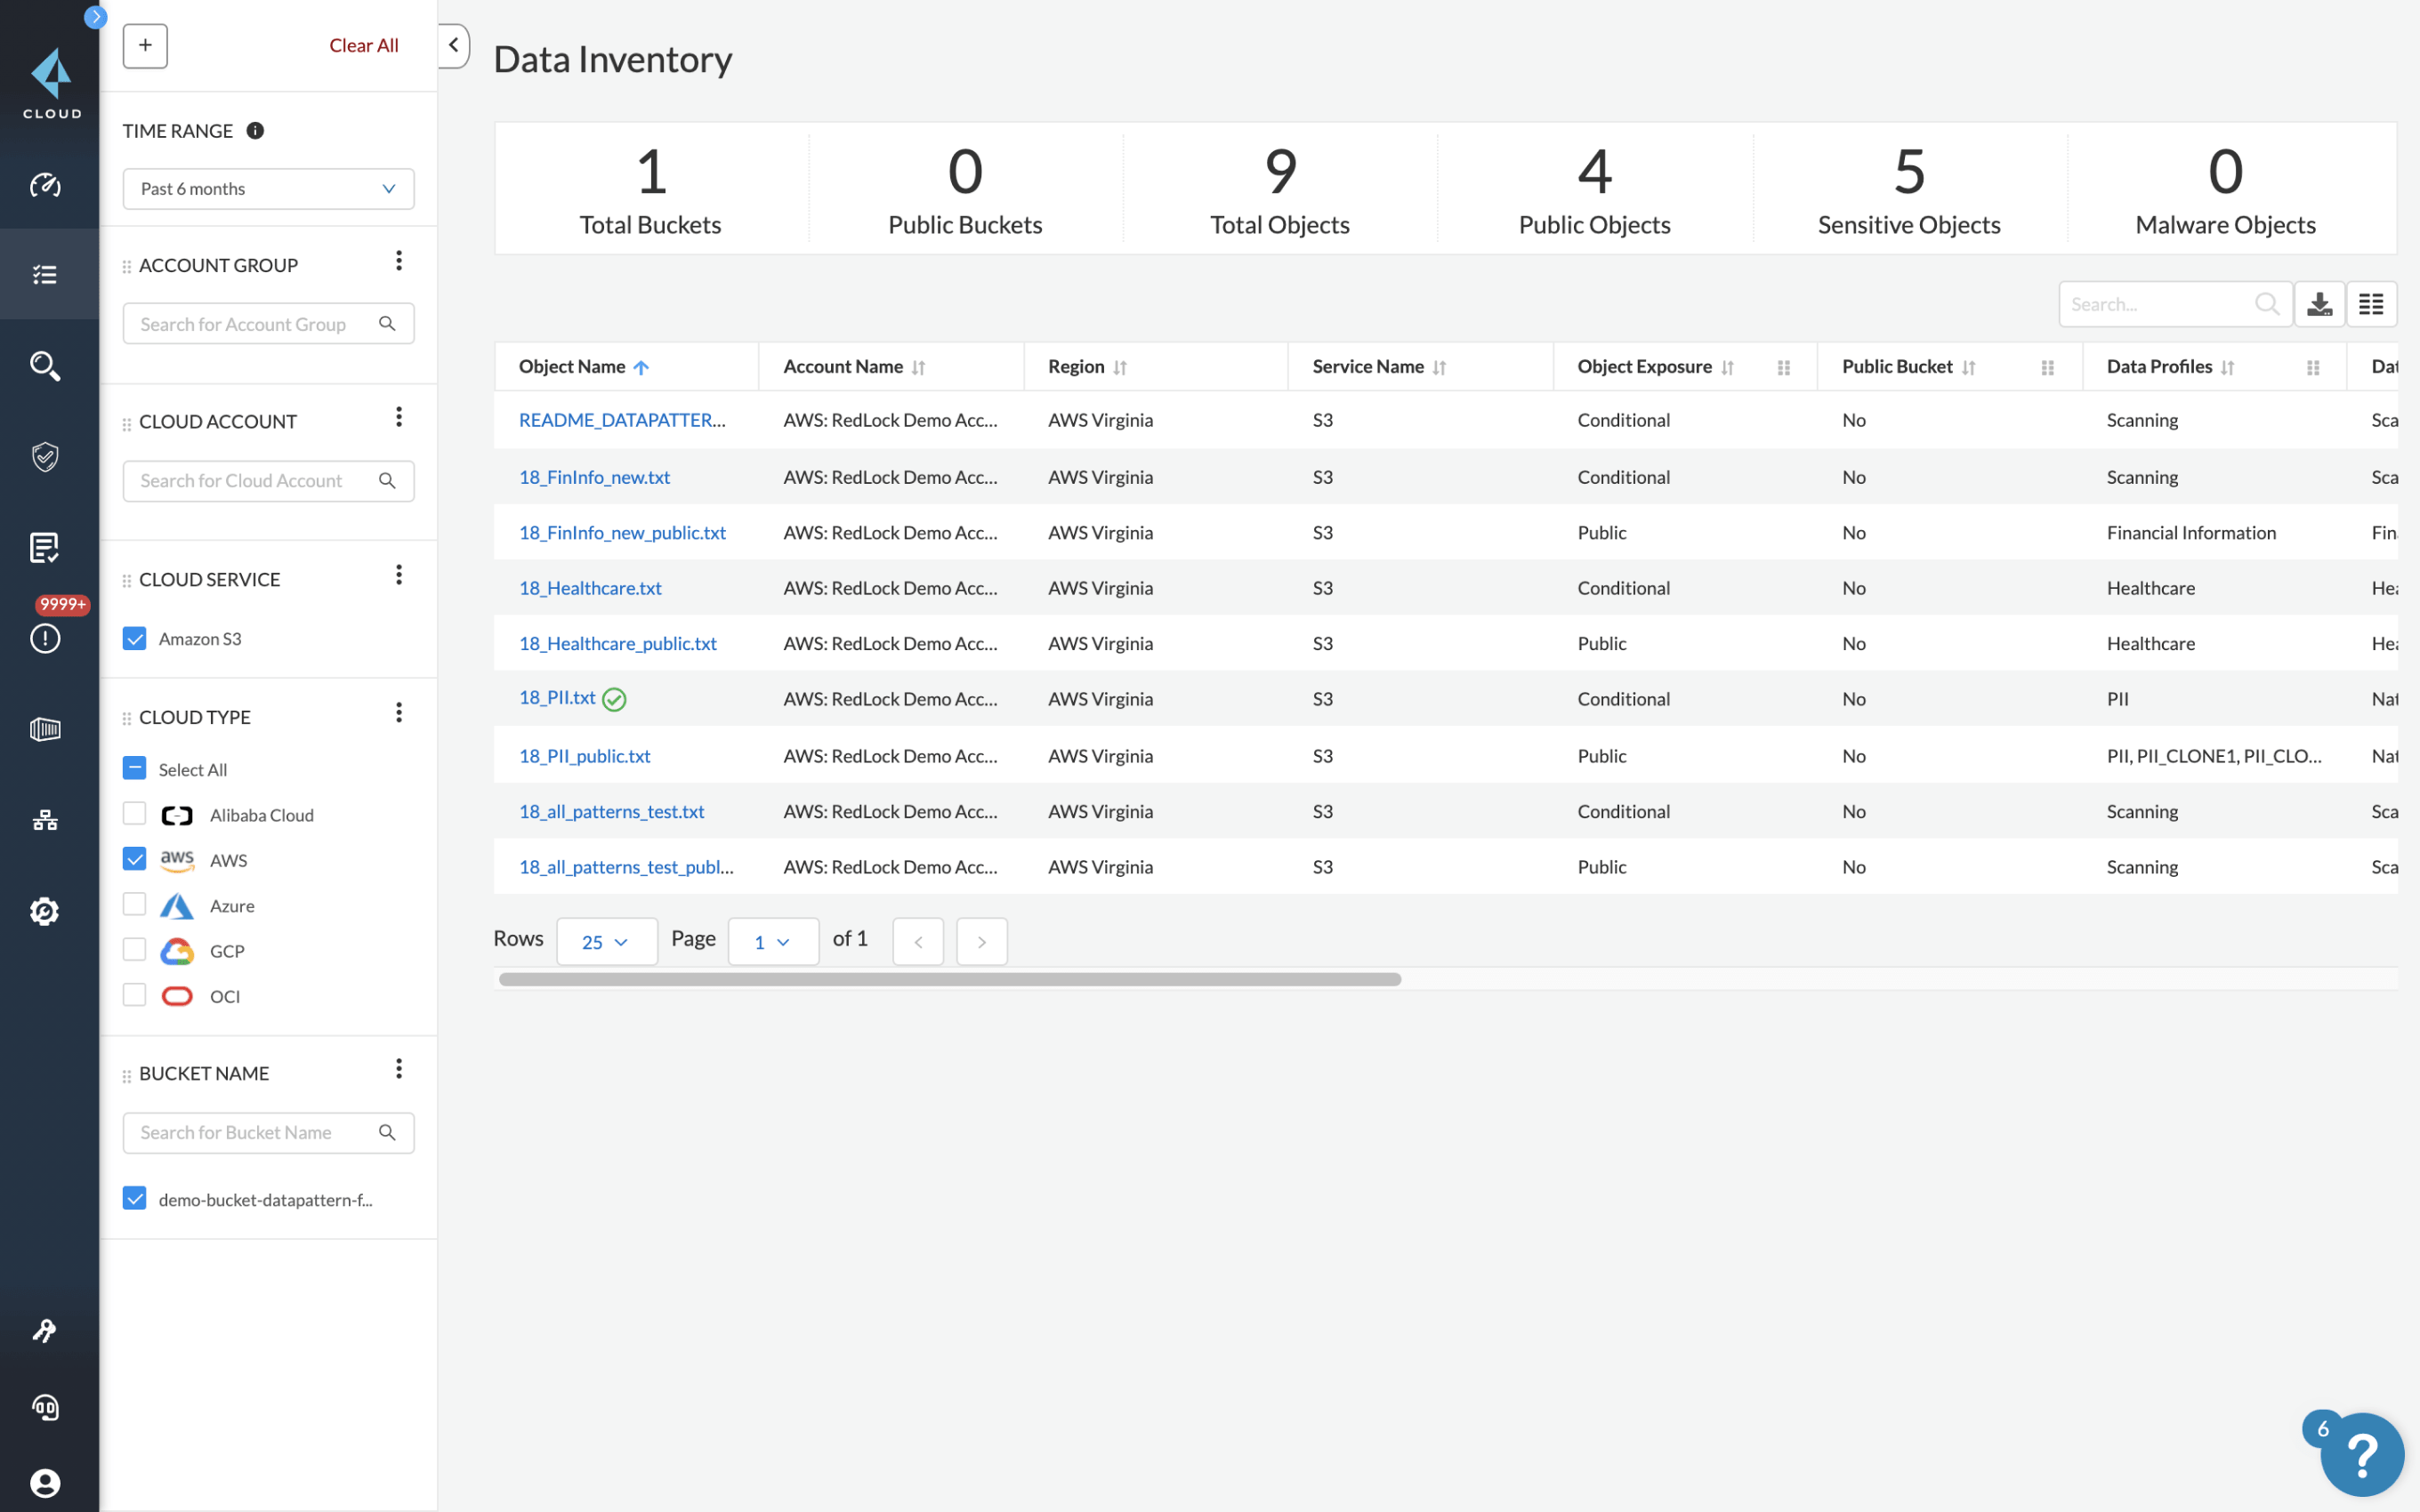2420x1512 pixels.
Task: Toggle the demo-bucket-datapattern bucket checkbox
Action: pyautogui.click(x=136, y=1198)
